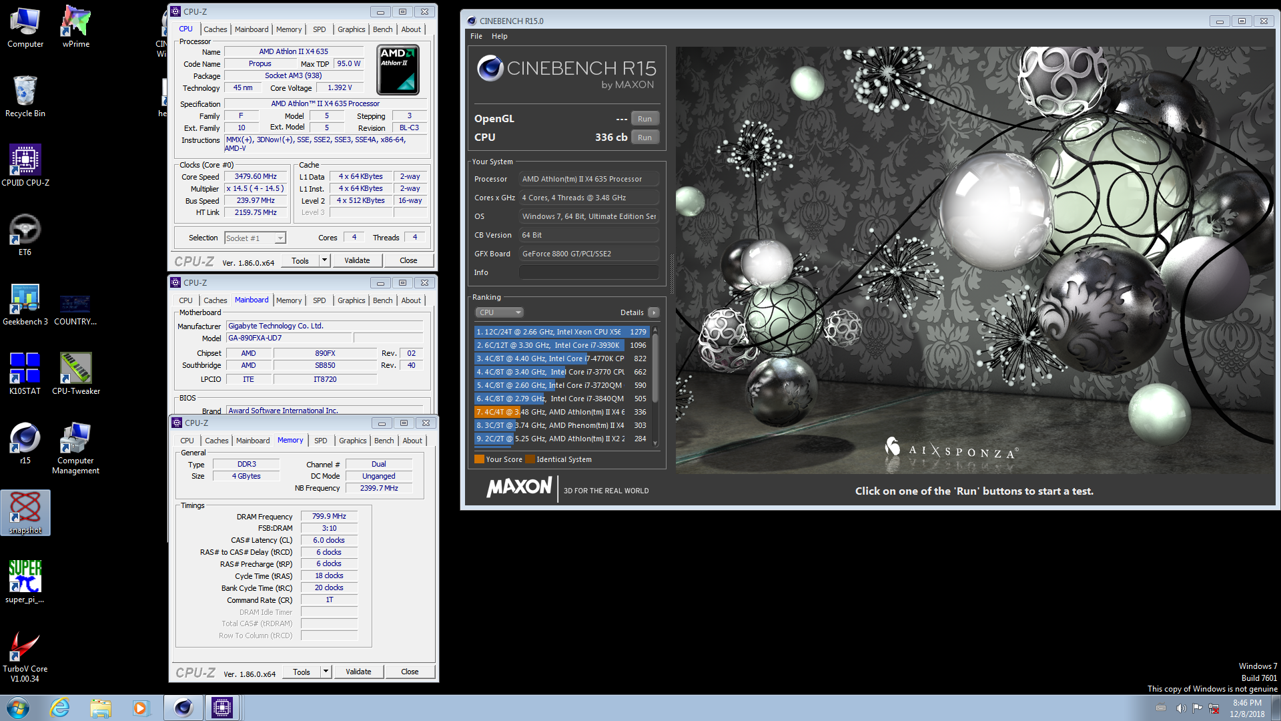The width and height of the screenshot is (1281, 721).
Task: Launch CPU-Tweaker desktop shortcut
Action: [75, 373]
